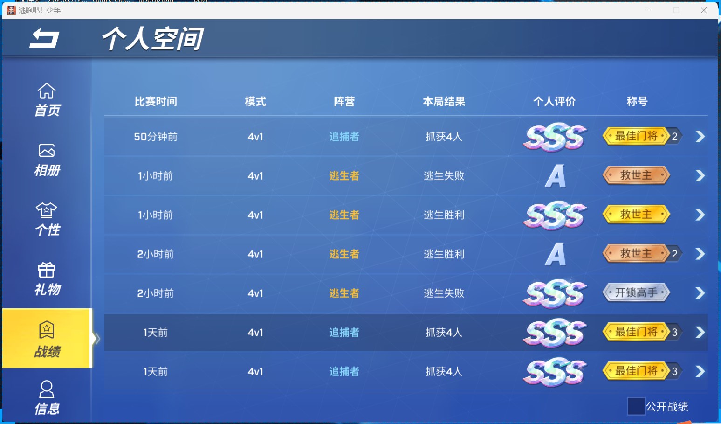Click 4v1 mode in the 50分钟前 row
Screen dimensions: 721x424
coord(255,137)
